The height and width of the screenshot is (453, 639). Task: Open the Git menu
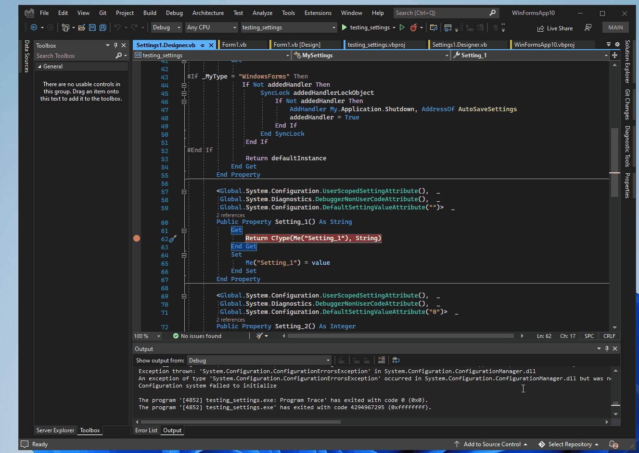point(102,13)
